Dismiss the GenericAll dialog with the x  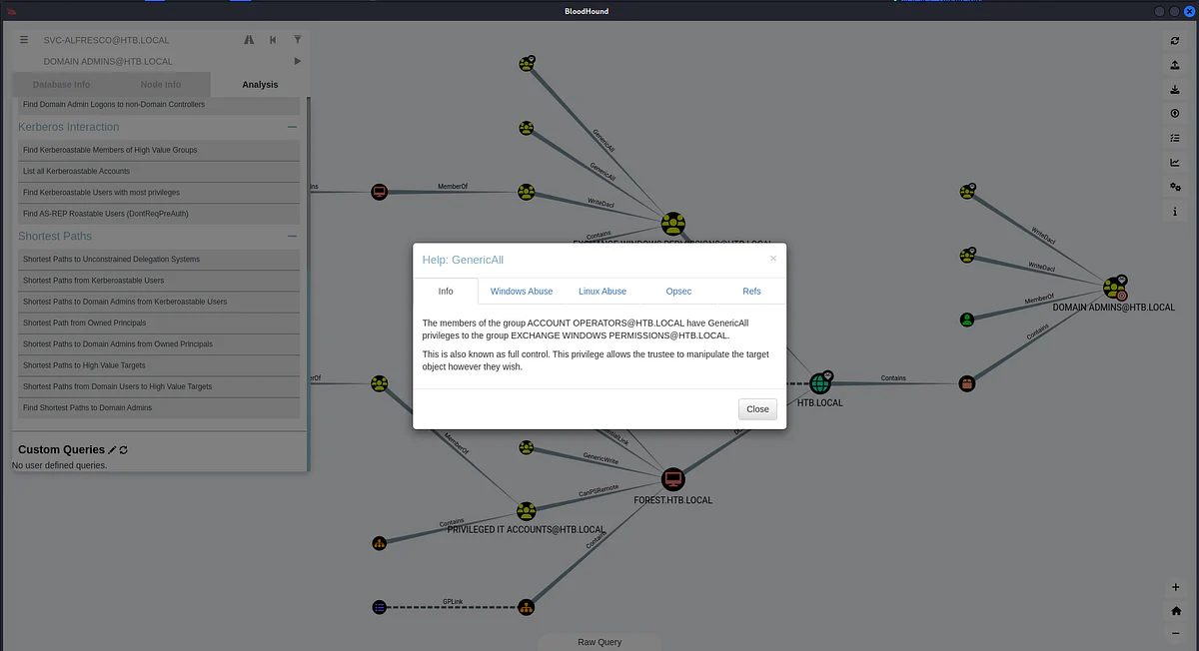772,258
